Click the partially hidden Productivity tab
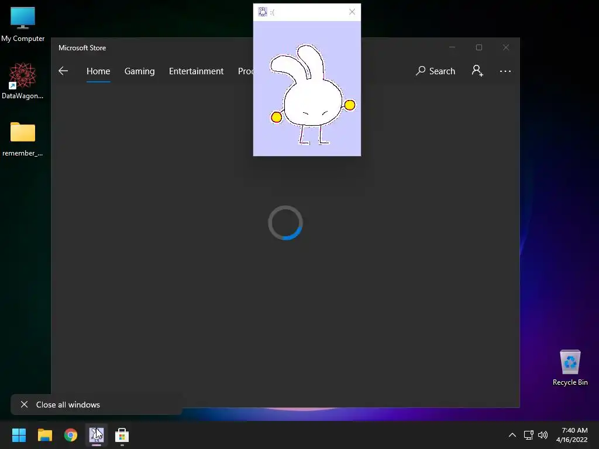Viewport: 599px width, 449px height. coord(245,71)
